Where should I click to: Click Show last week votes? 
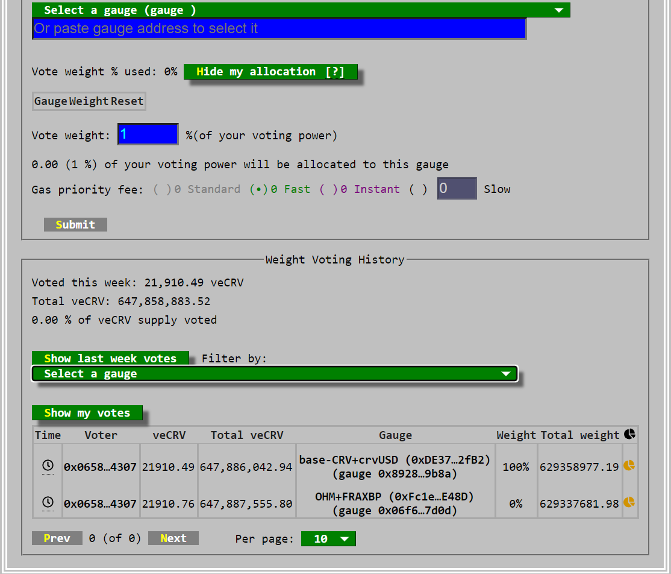pyautogui.click(x=110, y=358)
